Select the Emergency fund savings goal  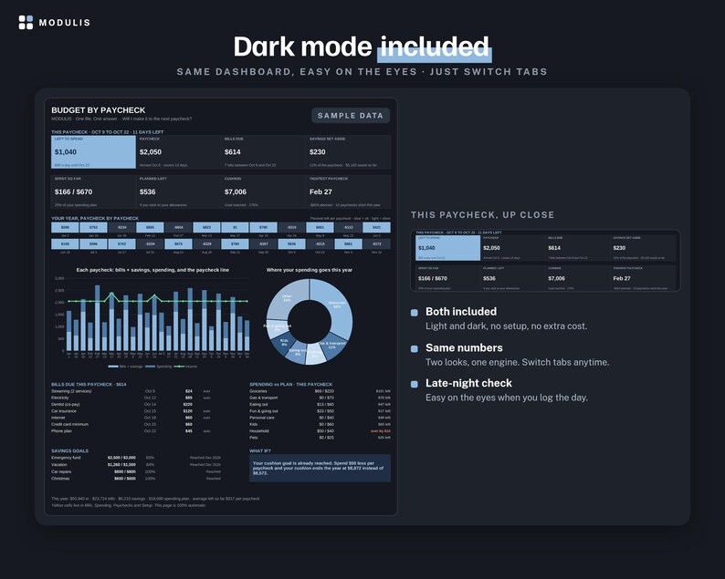136,458
